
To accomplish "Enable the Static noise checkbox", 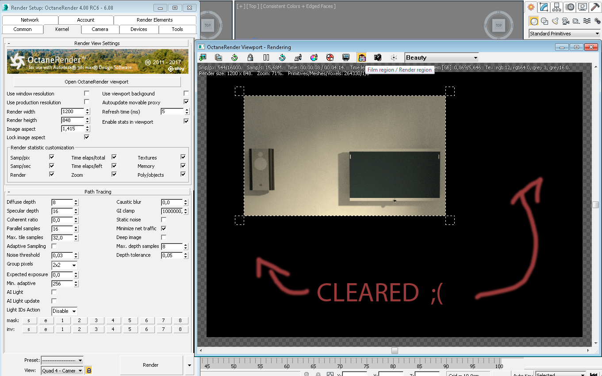I will pos(164,220).
